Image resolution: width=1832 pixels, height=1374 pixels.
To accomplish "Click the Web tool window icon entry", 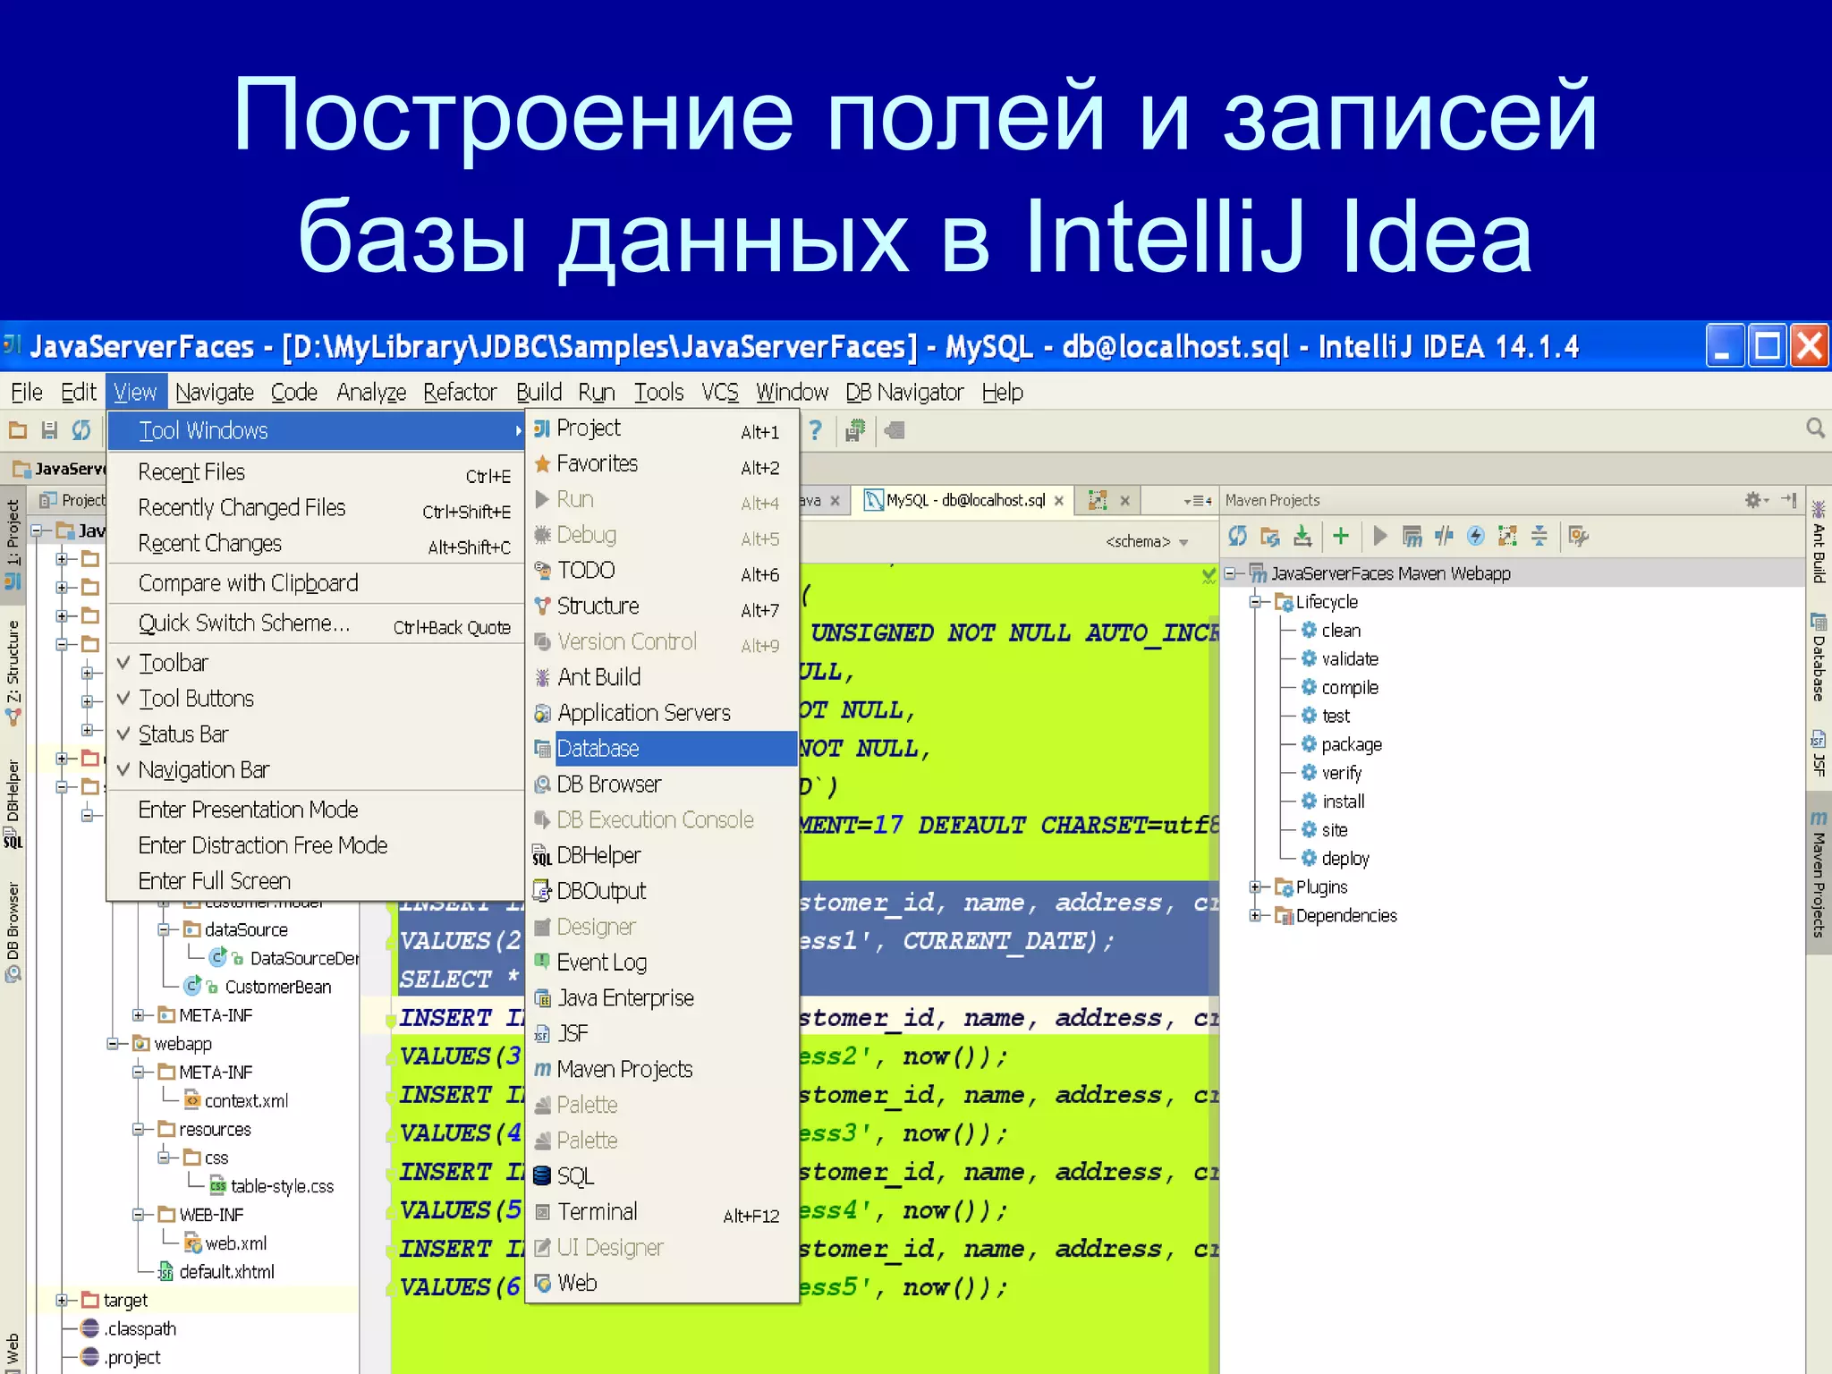I will click(x=542, y=1283).
